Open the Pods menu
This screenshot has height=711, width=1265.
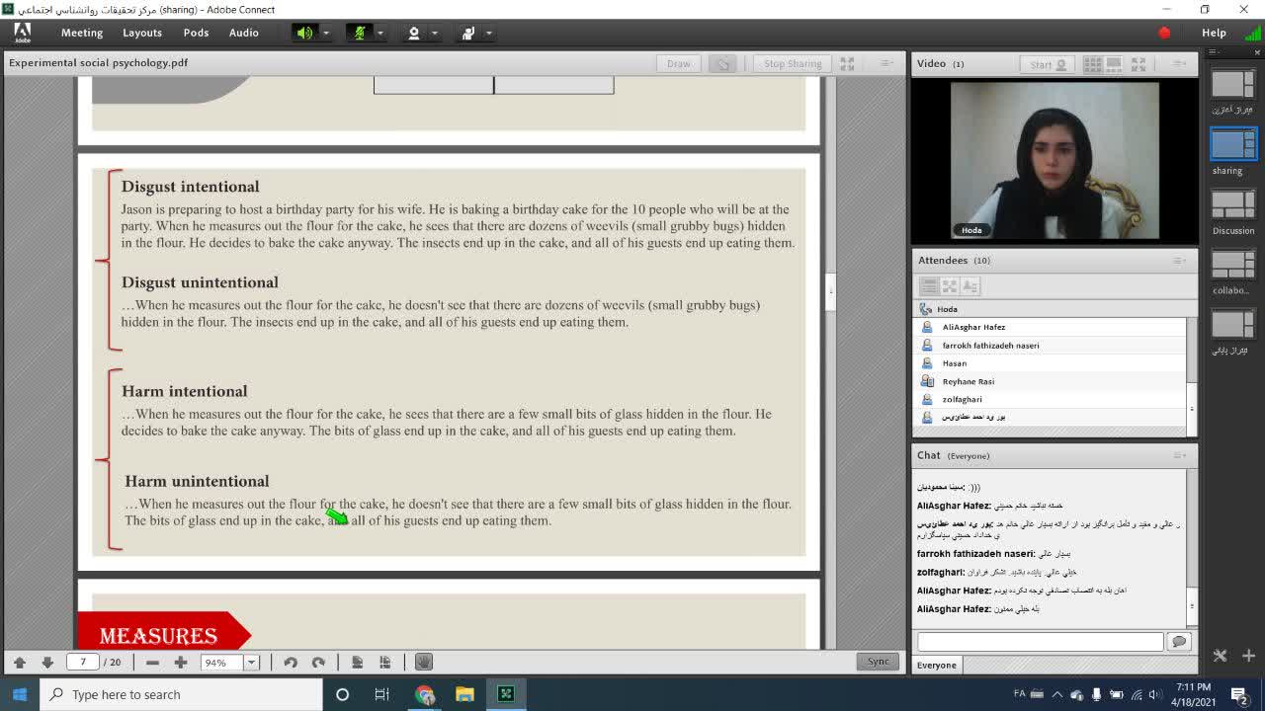(196, 33)
